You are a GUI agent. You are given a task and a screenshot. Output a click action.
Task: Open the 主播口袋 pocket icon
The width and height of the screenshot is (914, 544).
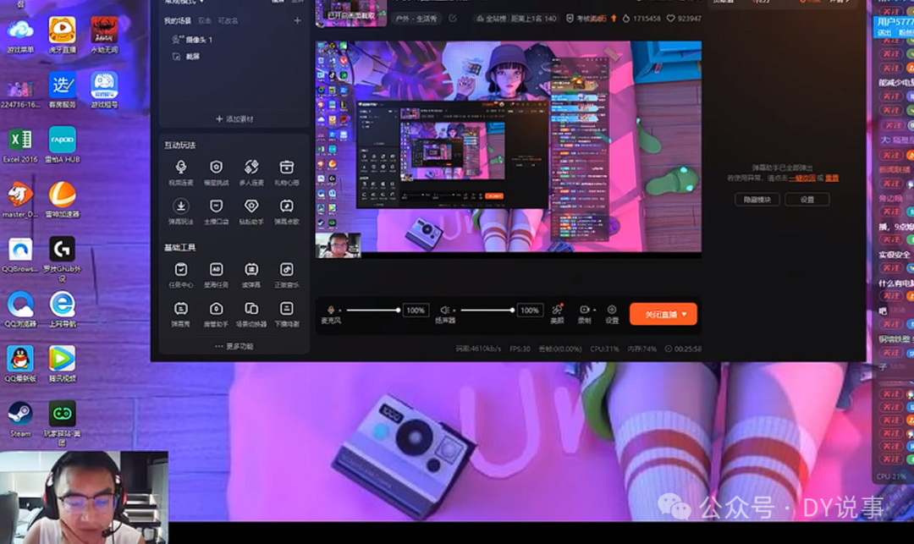click(217, 212)
